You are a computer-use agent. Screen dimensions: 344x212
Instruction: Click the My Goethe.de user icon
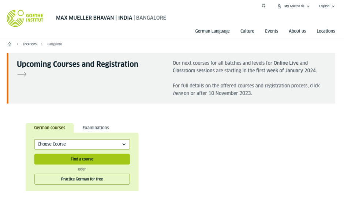pos(279,6)
